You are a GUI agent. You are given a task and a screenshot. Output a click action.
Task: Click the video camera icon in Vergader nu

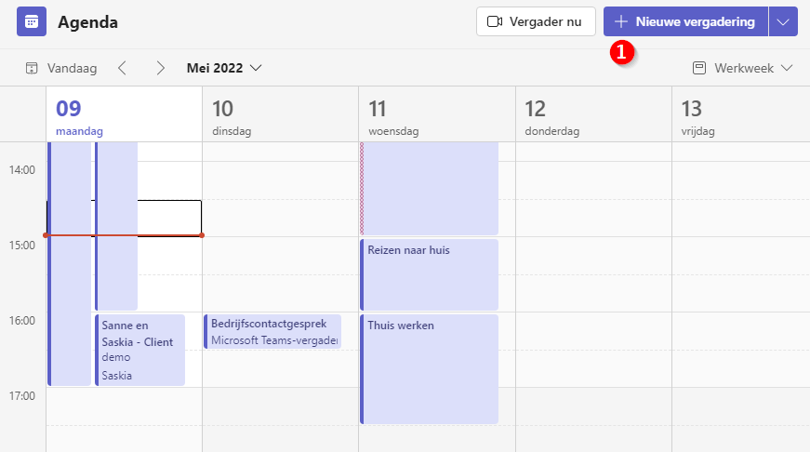(x=495, y=21)
